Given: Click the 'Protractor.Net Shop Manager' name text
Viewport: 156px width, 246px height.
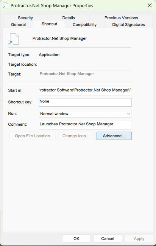Looking at the screenshot, I should coord(59,38).
